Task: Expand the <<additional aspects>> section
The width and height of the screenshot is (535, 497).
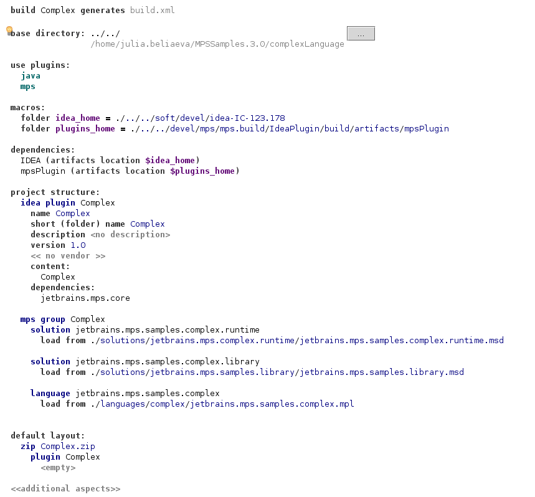Action: pos(65,488)
